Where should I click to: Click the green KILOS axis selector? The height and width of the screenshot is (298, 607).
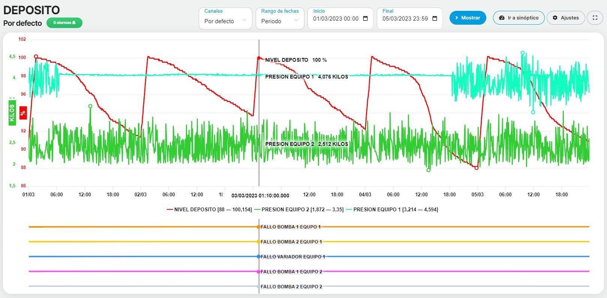click(x=12, y=113)
